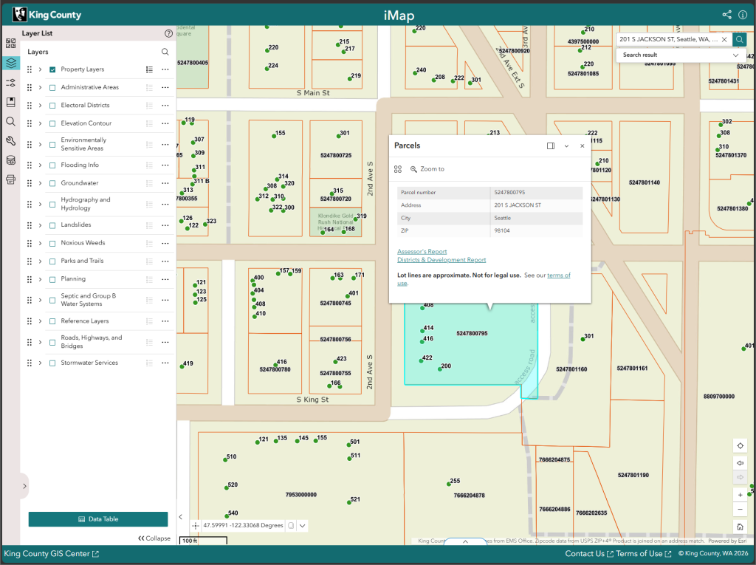The width and height of the screenshot is (756, 565).
Task: Click into the address search field
Action: click(x=667, y=40)
